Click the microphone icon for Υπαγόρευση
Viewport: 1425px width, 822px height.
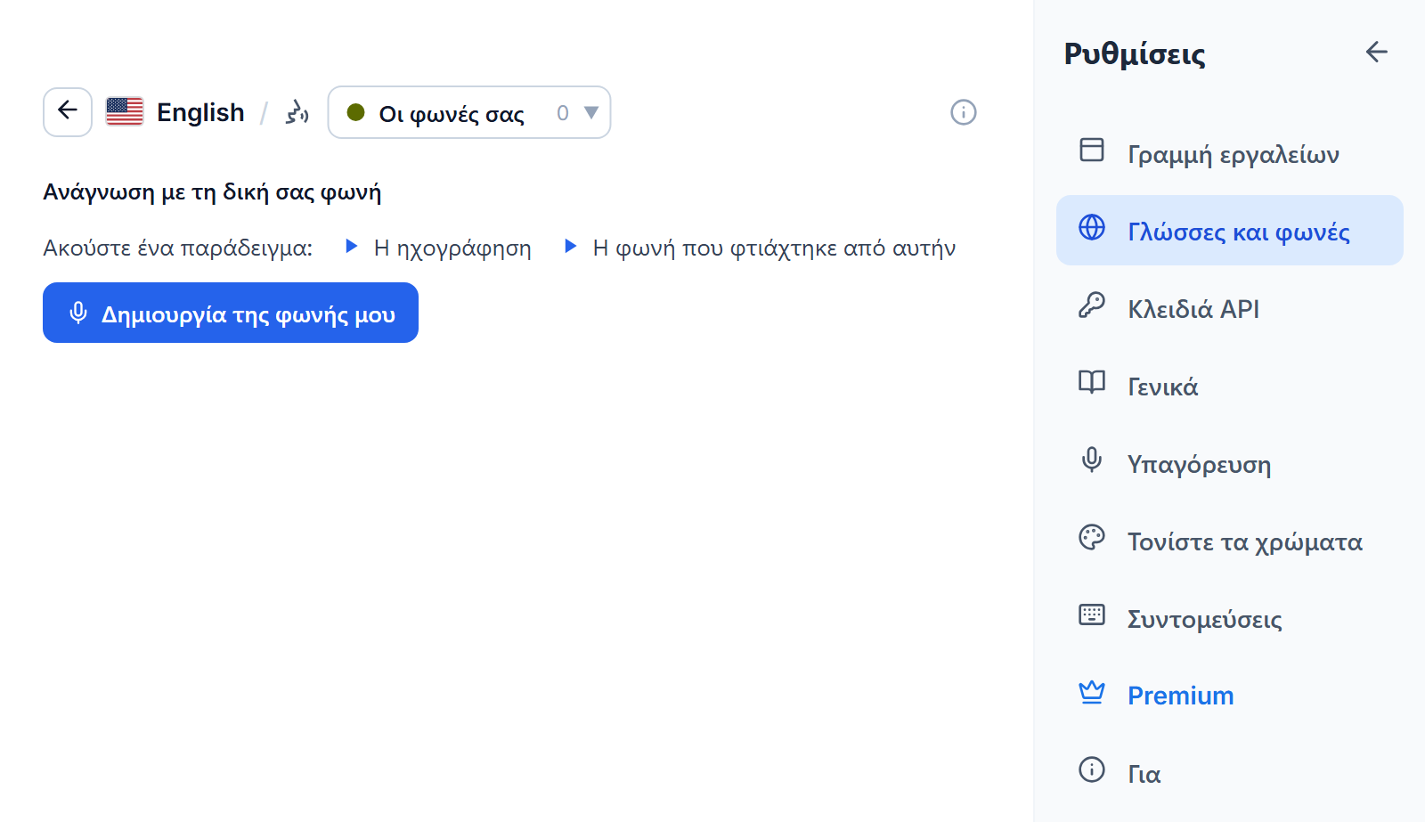point(1092,460)
